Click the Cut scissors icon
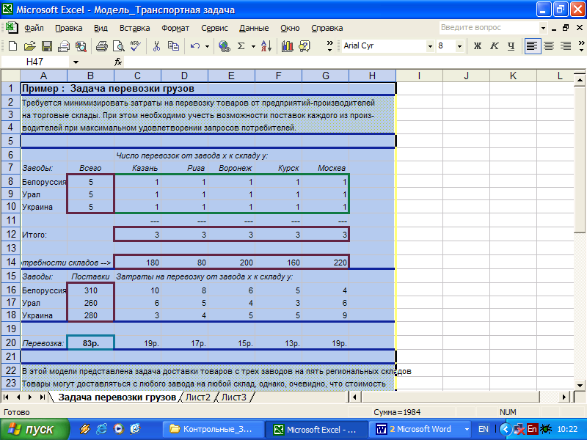 pos(156,45)
